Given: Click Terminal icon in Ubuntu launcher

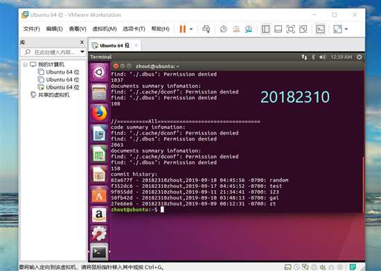Looking at the screenshot, I should click(99, 252).
